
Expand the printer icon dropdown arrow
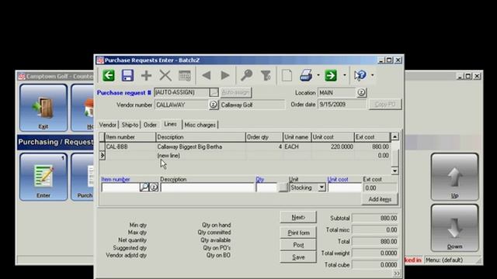318,75
